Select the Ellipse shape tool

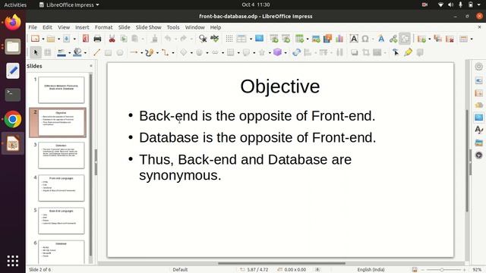[120, 52]
